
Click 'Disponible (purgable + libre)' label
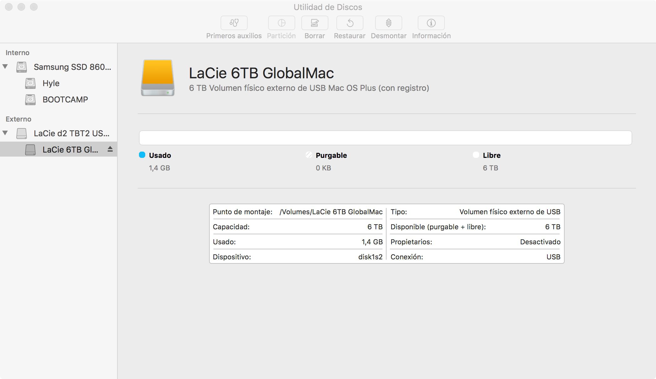[x=438, y=227]
